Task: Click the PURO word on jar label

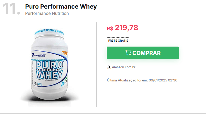Action: coord(50,65)
